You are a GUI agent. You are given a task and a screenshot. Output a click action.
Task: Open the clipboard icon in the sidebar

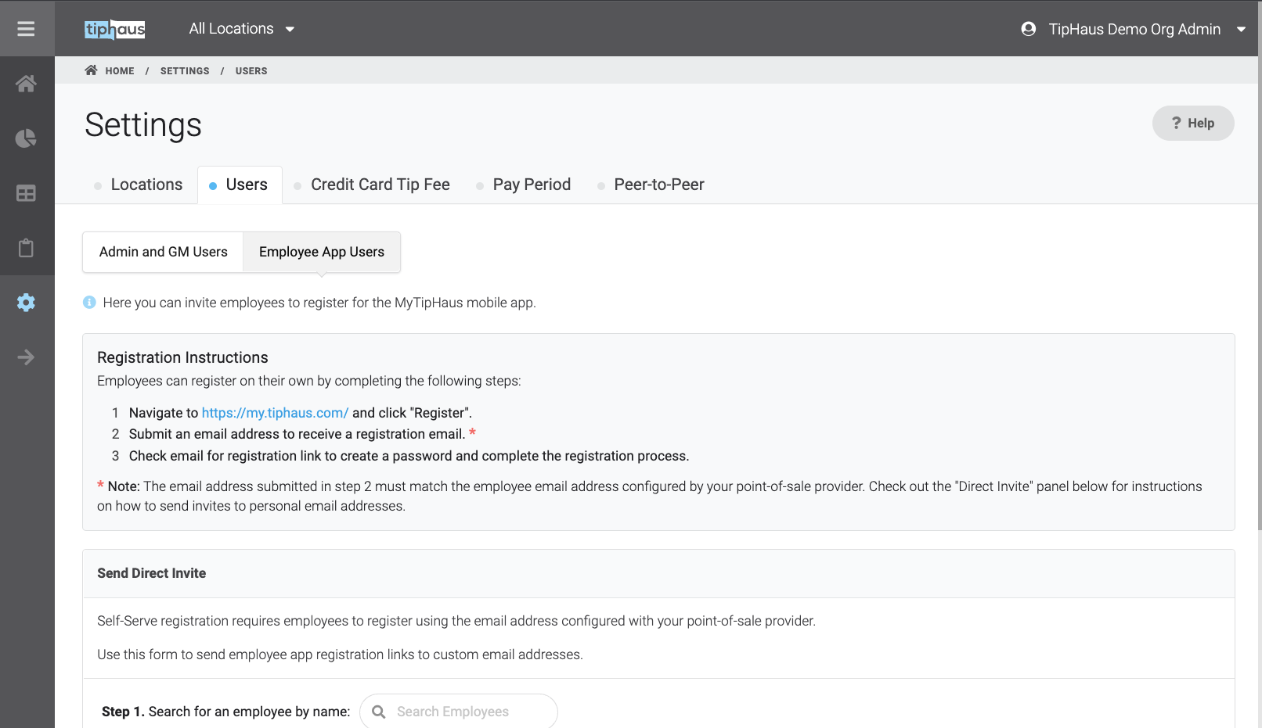pyautogui.click(x=26, y=248)
